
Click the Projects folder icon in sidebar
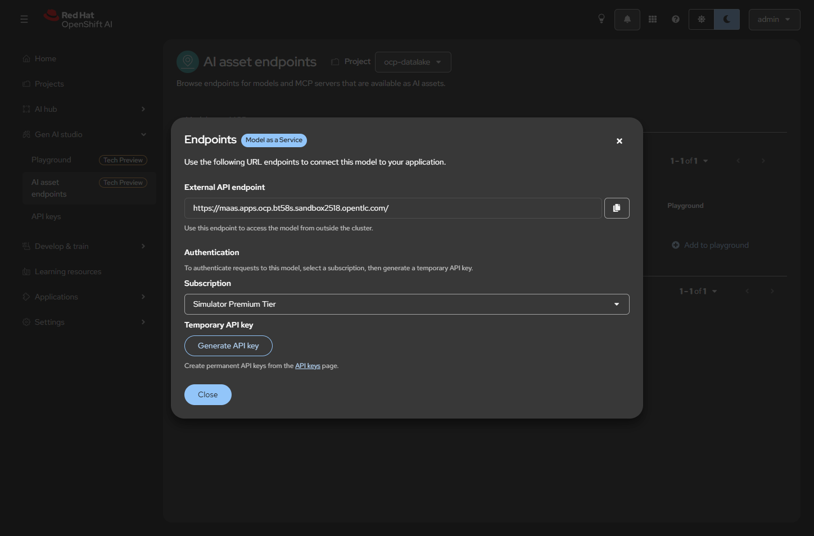[26, 84]
